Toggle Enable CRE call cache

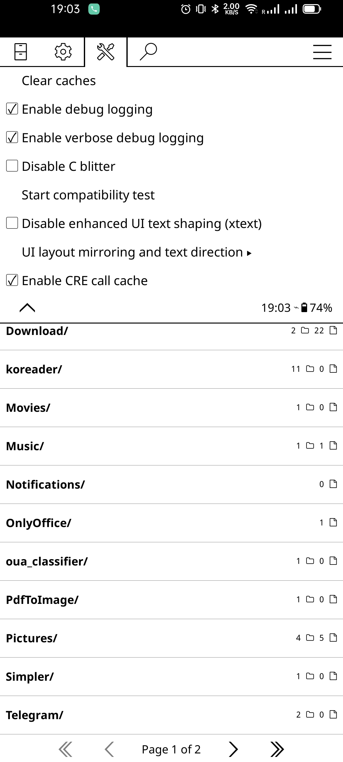click(x=12, y=280)
